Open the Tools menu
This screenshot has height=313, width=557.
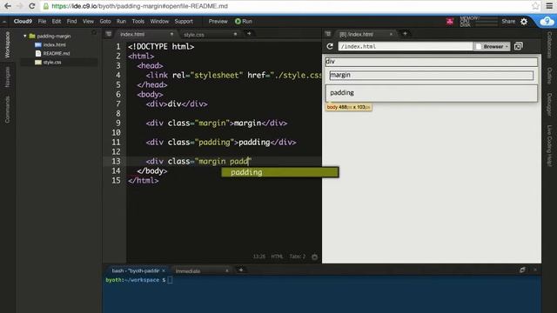pyautogui.click(x=138, y=21)
